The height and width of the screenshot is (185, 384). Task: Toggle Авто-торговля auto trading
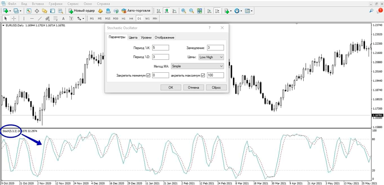coord(136,11)
